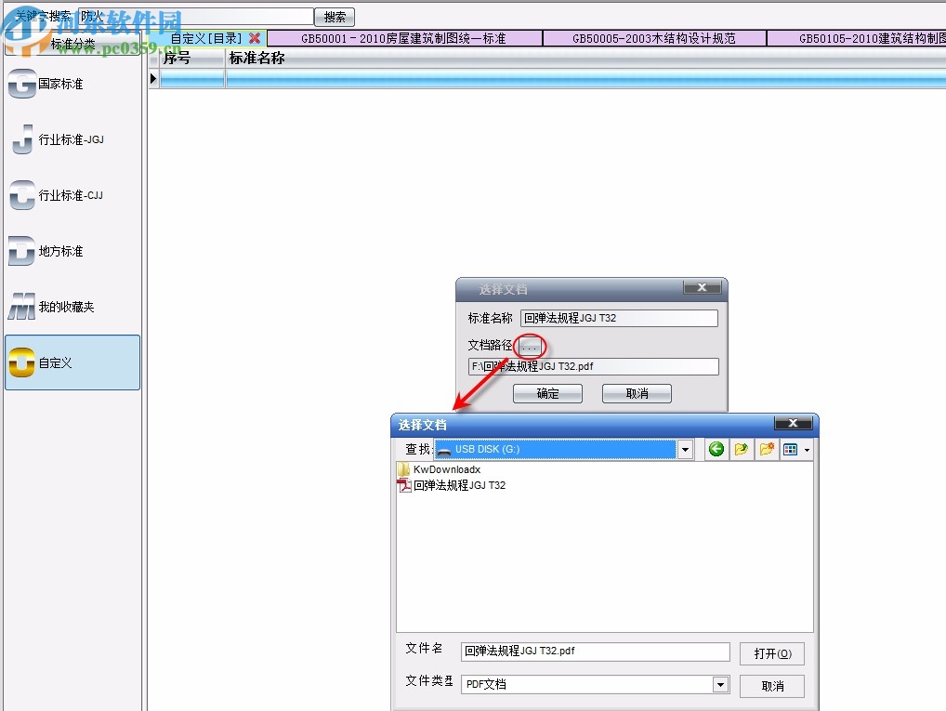Switch to the 自定义[目录] tab
946x711 pixels.
coord(206,38)
